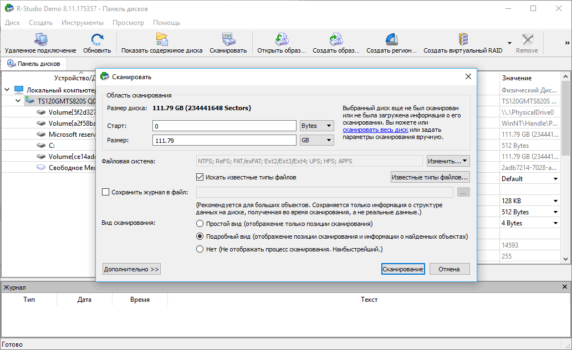Start scan with the Сканирование button
This screenshot has width=572, height=350.
[403, 269]
